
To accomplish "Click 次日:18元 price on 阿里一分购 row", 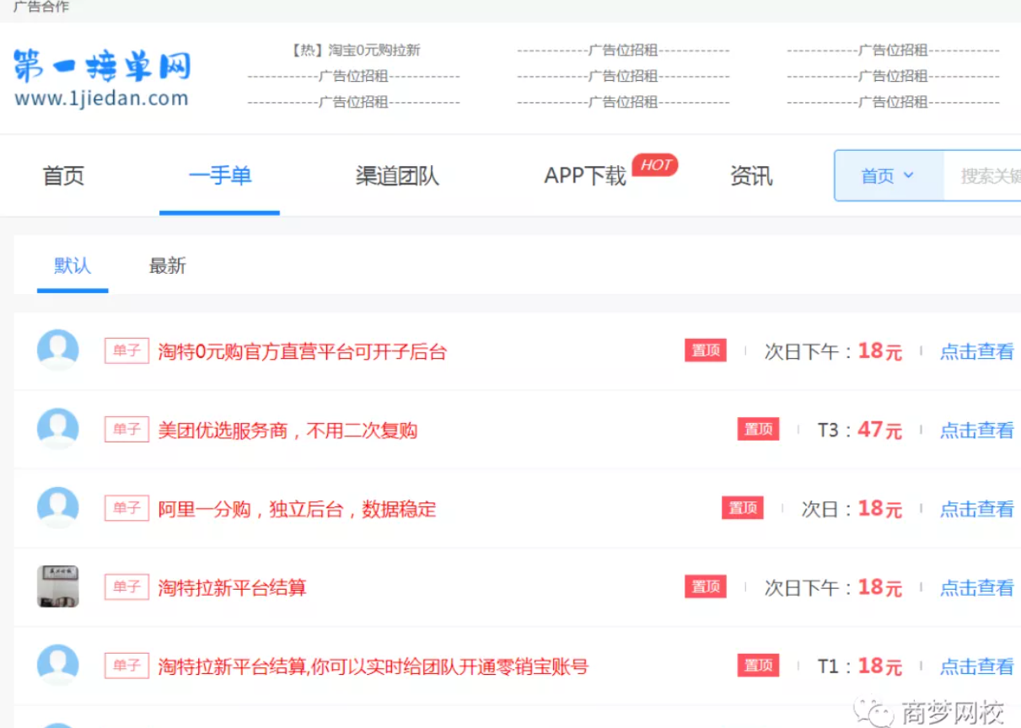I will pos(852,509).
